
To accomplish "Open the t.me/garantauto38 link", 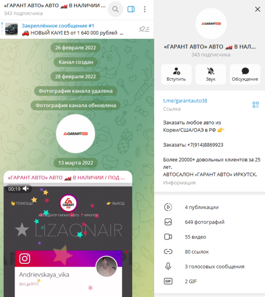I will click(185, 101).
